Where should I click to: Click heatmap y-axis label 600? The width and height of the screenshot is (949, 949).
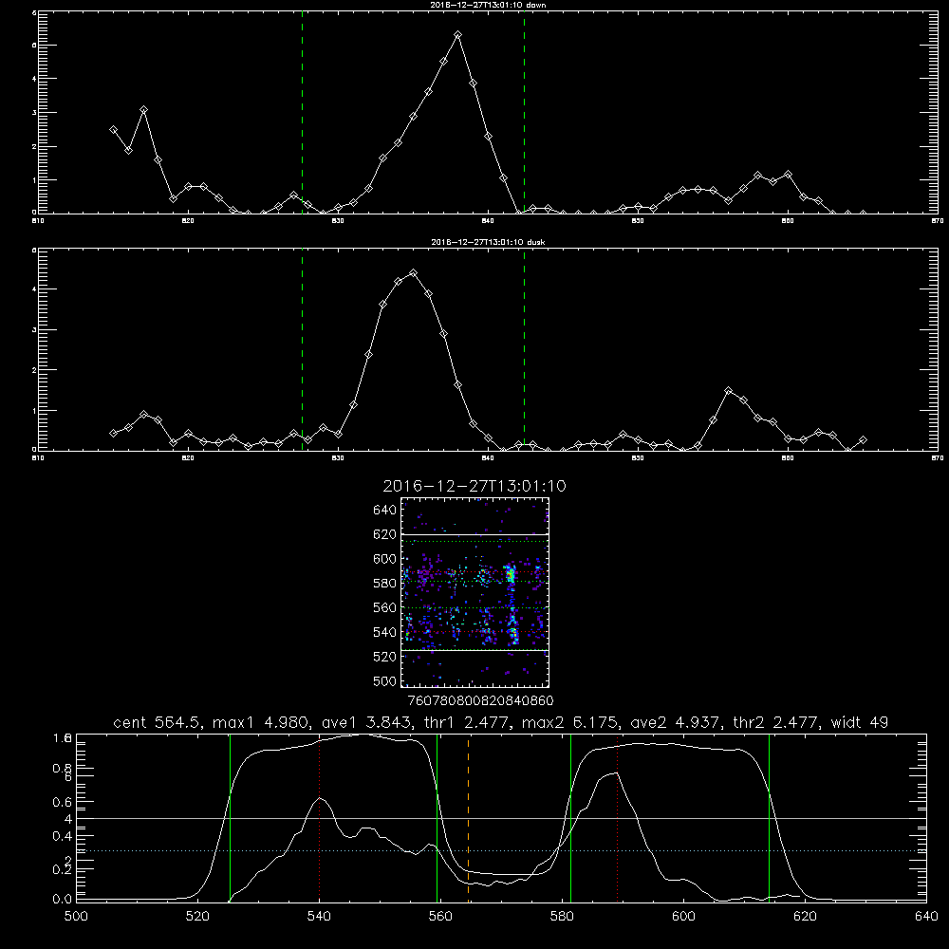[x=385, y=559]
